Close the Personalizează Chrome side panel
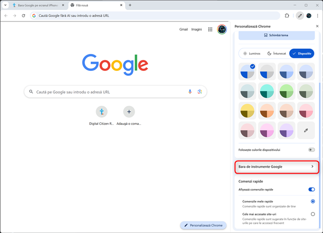The image size is (323, 233). click(317, 26)
